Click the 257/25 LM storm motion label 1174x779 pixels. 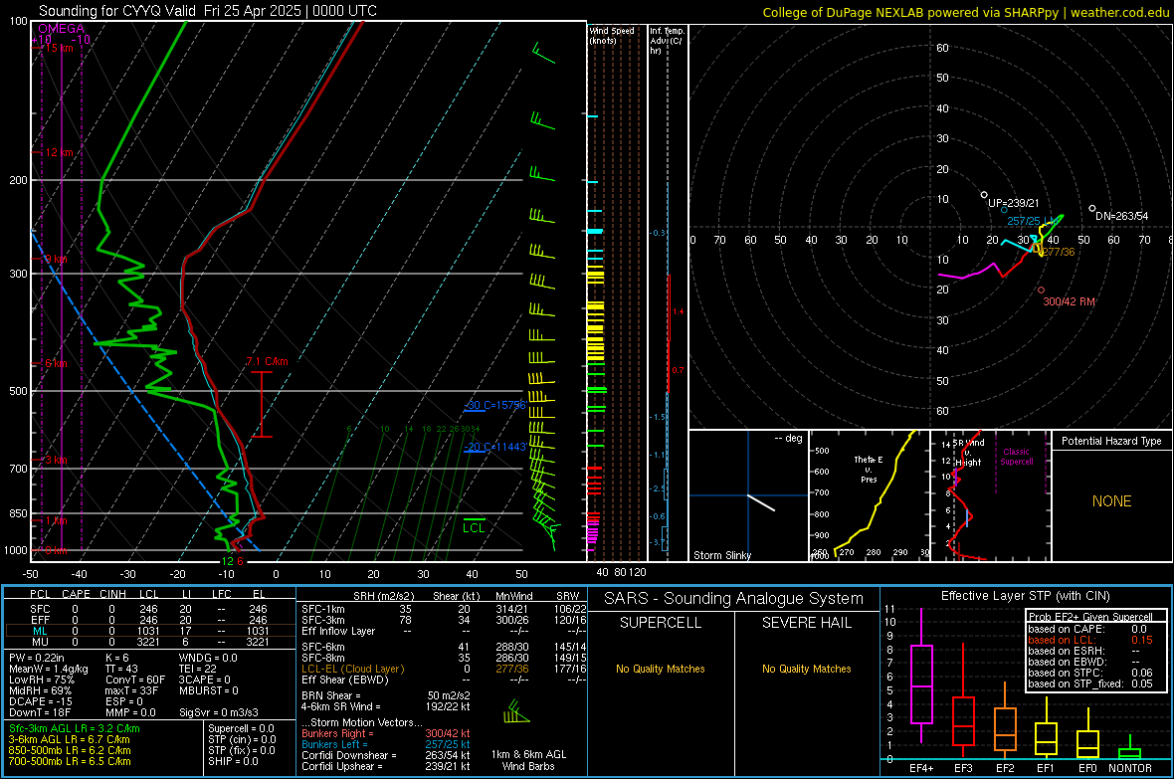tap(1031, 220)
